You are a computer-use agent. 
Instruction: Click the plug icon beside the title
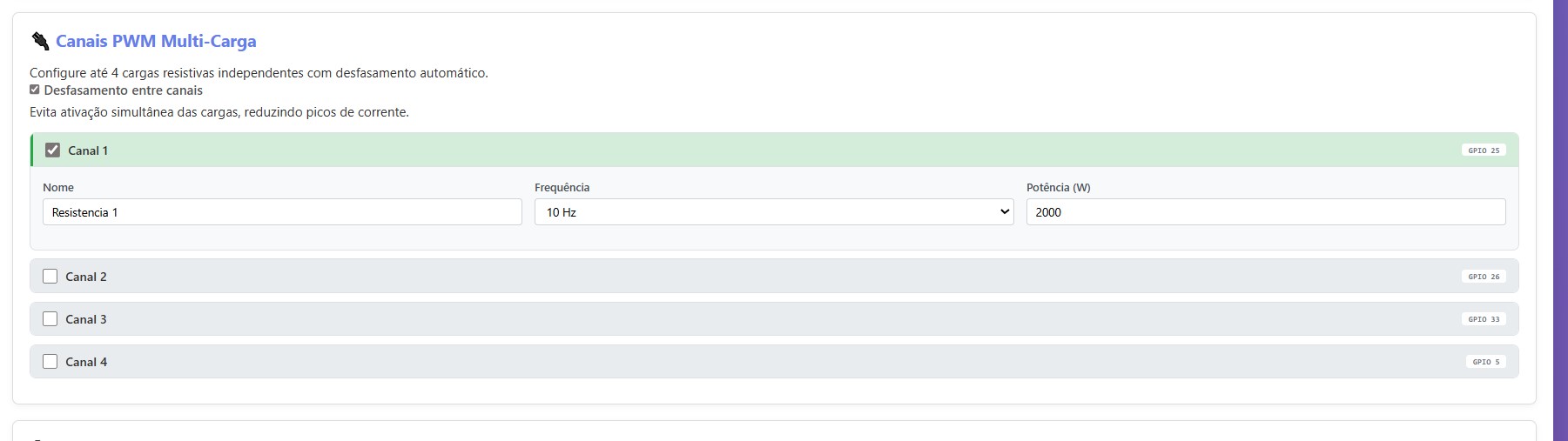40,41
